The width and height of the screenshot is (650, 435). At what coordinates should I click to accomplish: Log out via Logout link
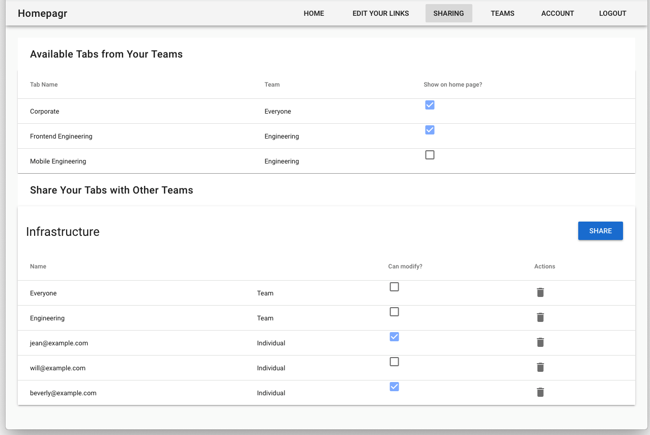click(612, 13)
